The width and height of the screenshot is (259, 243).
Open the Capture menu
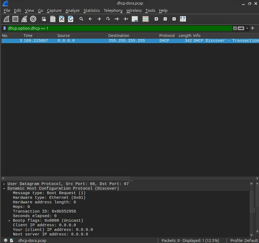click(x=54, y=11)
